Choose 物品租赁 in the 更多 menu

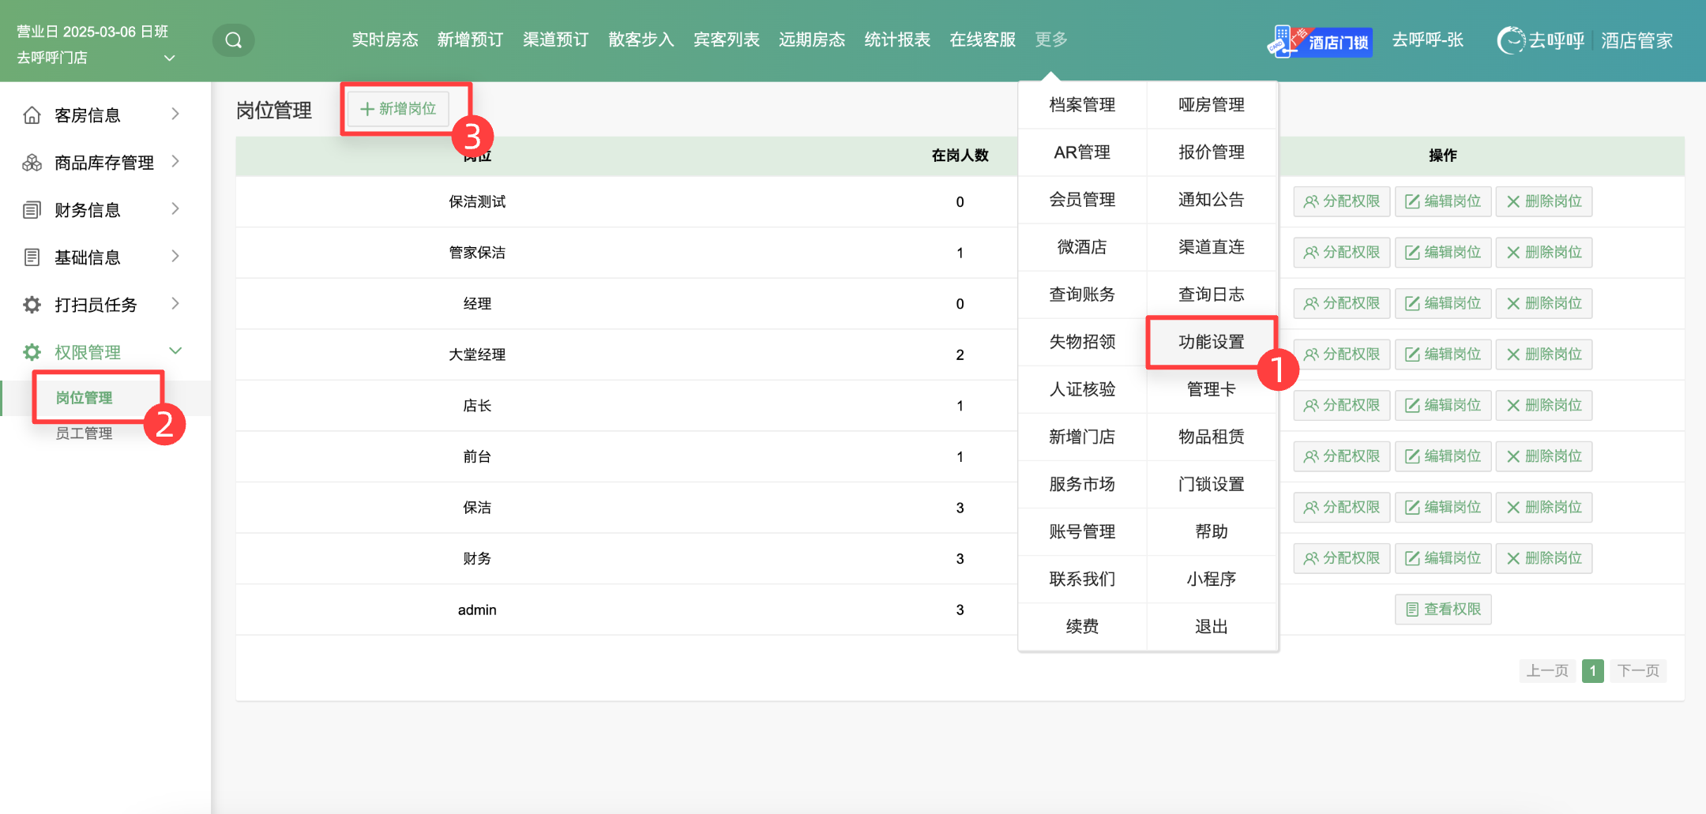pyautogui.click(x=1212, y=437)
